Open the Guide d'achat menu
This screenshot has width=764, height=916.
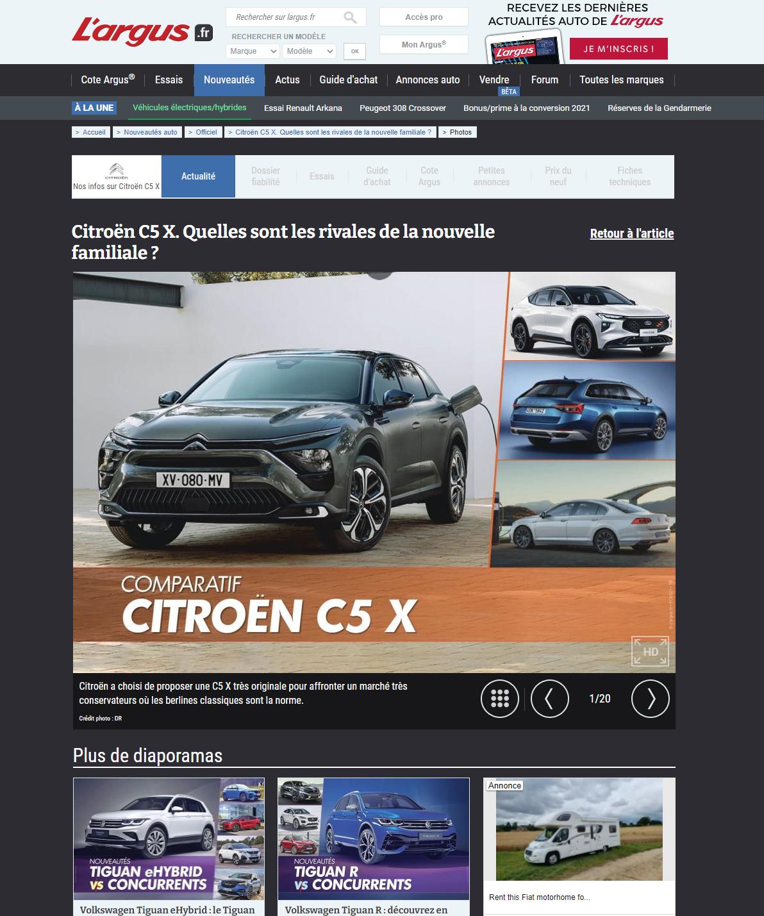point(348,80)
